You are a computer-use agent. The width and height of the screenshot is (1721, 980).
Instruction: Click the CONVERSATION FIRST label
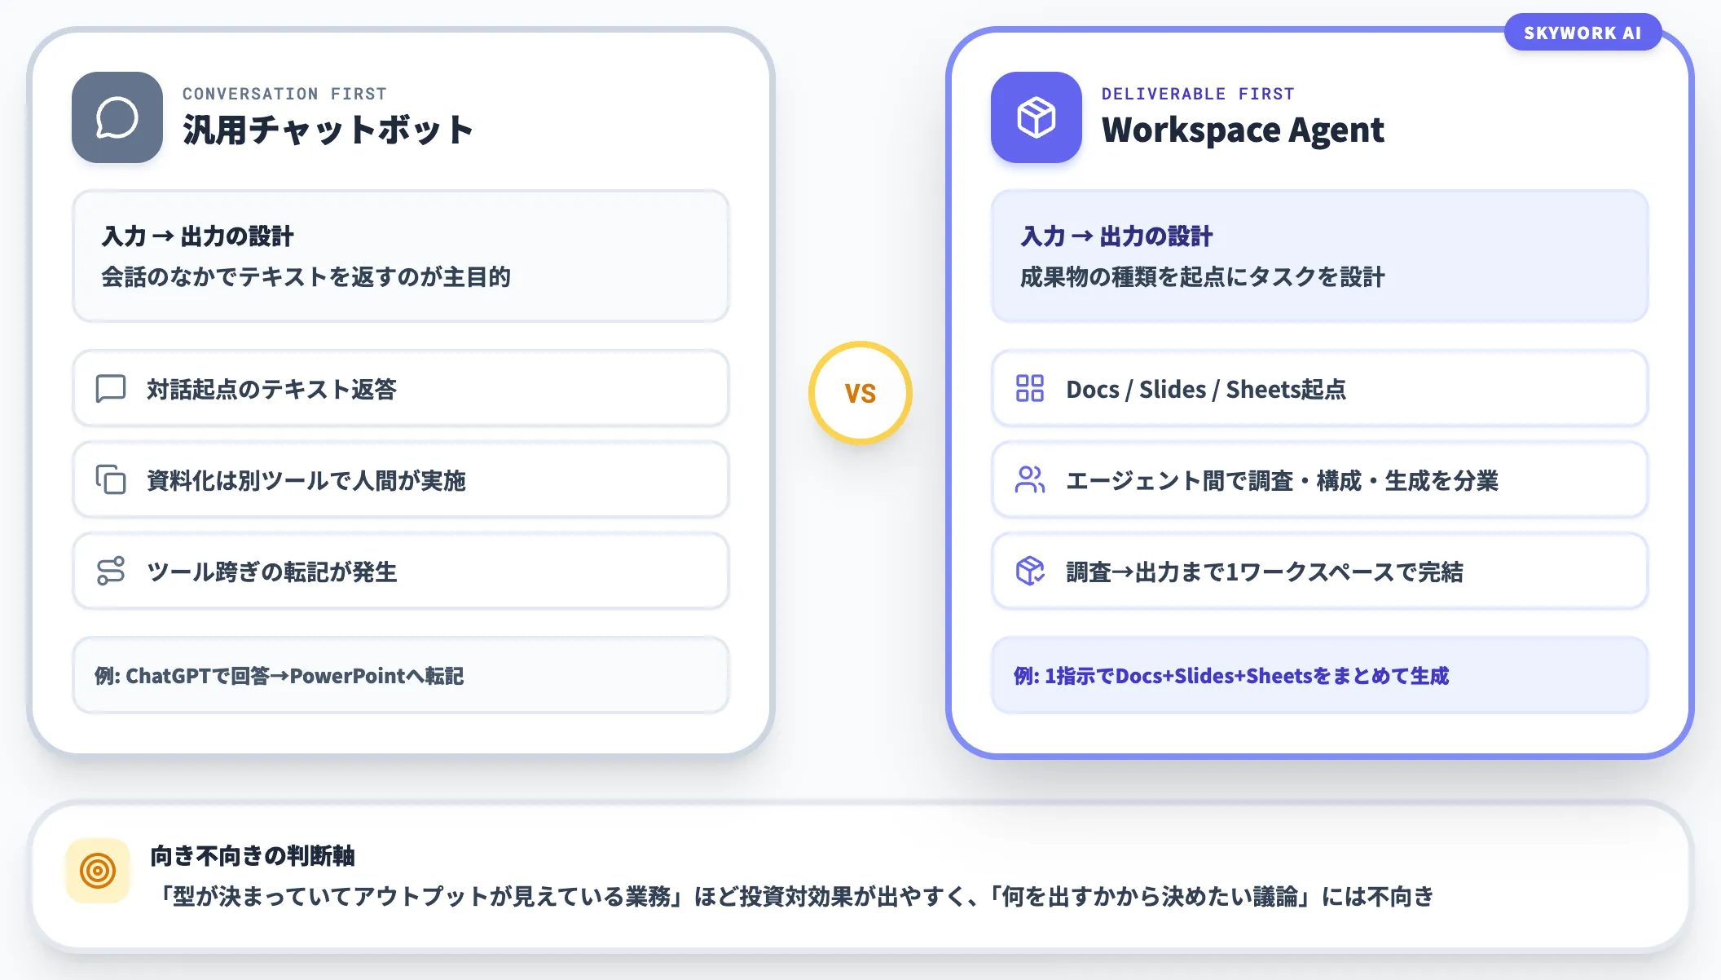pos(284,94)
